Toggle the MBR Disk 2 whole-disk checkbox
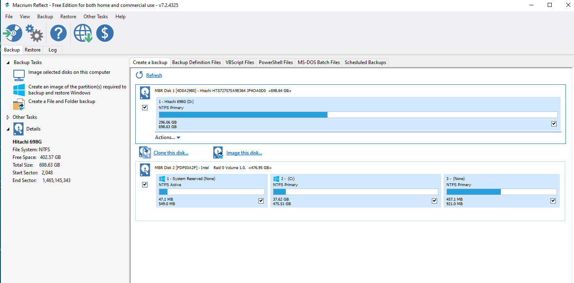The height and width of the screenshot is (283, 574). pos(145,184)
